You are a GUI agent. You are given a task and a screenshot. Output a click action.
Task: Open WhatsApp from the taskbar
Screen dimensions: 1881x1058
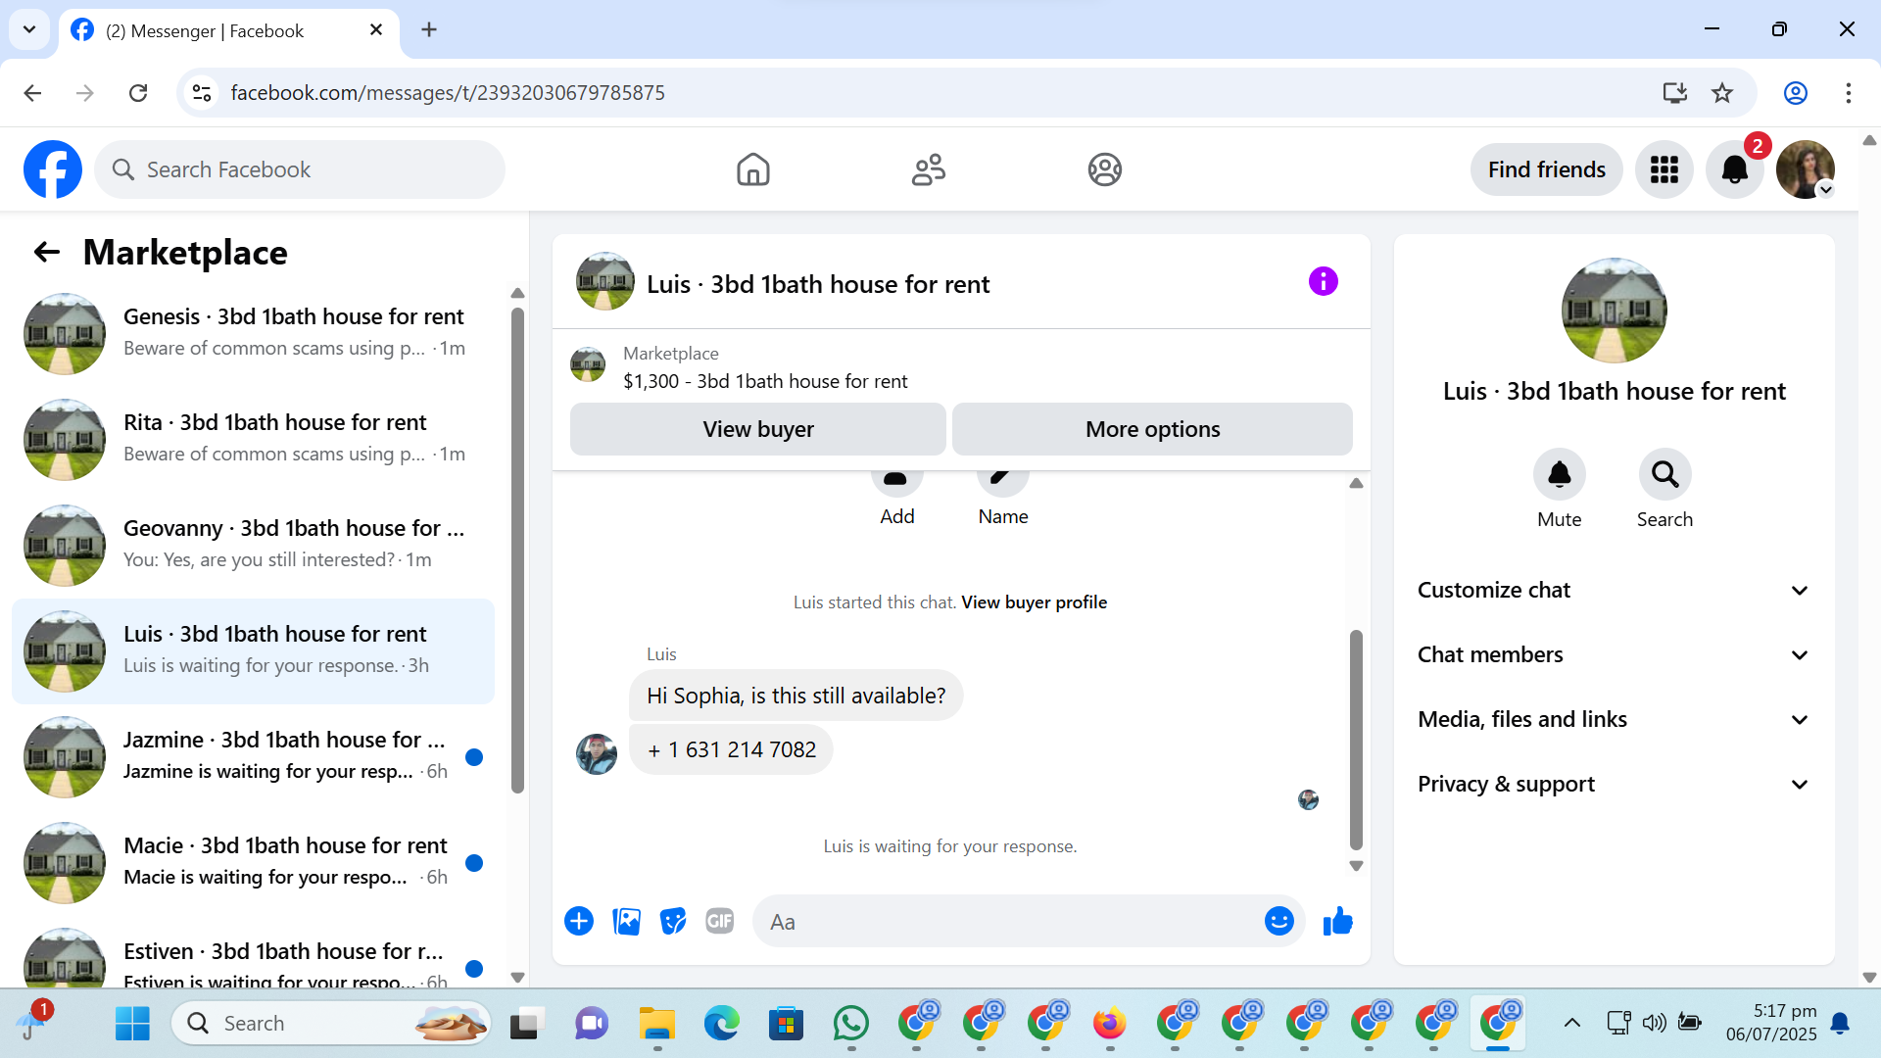850,1024
